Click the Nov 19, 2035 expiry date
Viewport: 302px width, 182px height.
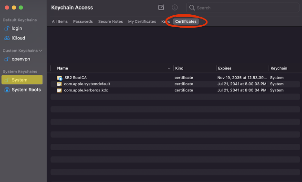[x=242, y=78]
